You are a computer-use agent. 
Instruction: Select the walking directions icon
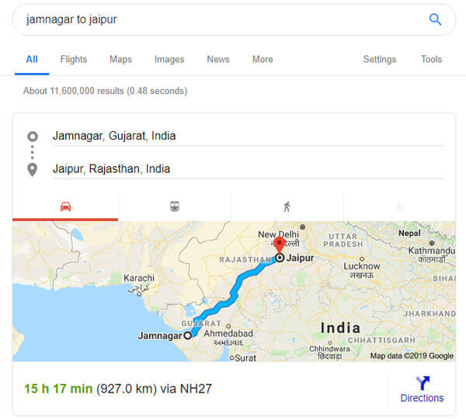tap(287, 206)
